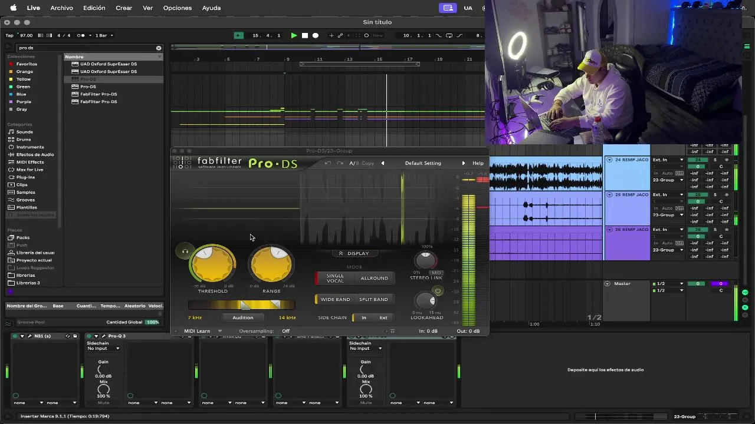Select the Orange collection
Screen dimensions: 755x424
pos(25,71)
